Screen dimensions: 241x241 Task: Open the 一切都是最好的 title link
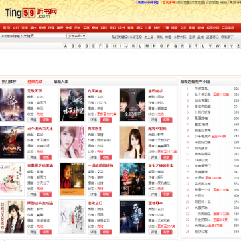100,165
